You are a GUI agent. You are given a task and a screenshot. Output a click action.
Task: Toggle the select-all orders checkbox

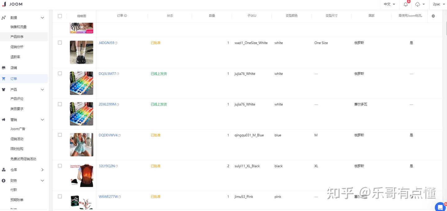pos(60,16)
